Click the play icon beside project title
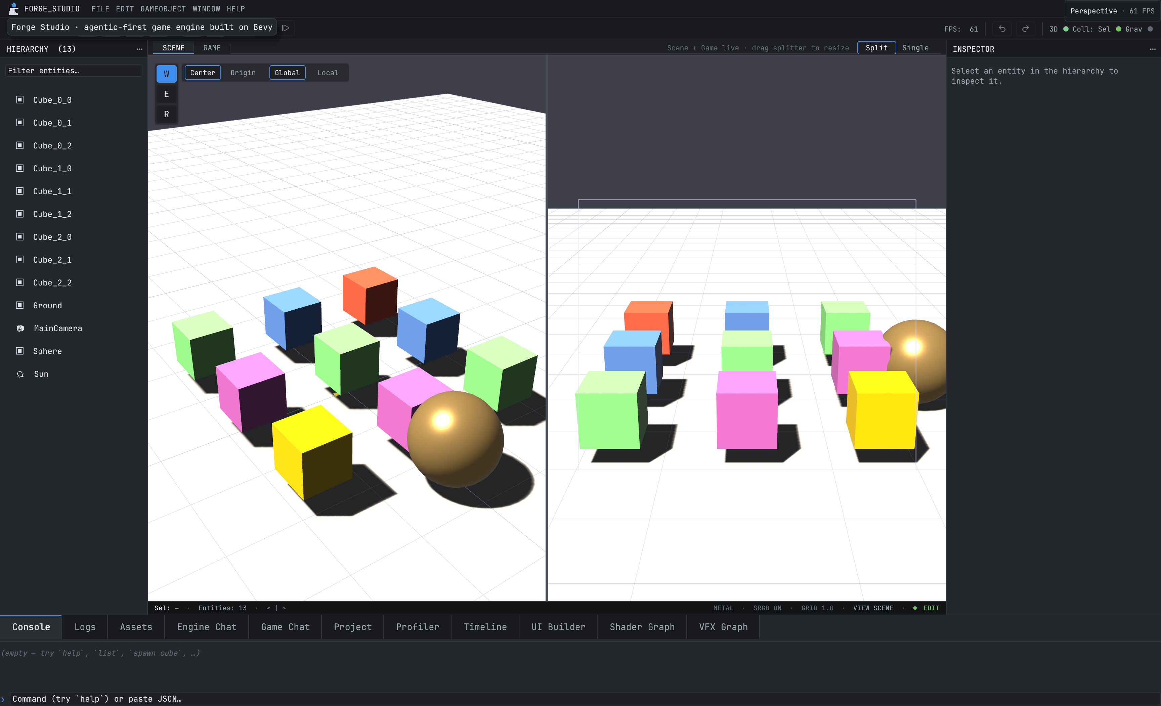The width and height of the screenshot is (1161, 706). 285,28
